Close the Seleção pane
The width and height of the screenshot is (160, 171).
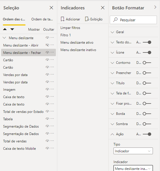click(51, 8)
